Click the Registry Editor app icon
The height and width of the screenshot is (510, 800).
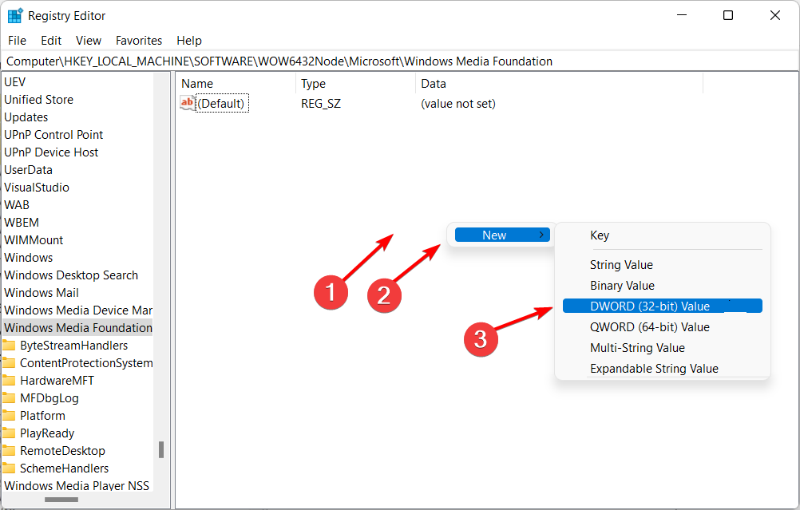point(15,16)
